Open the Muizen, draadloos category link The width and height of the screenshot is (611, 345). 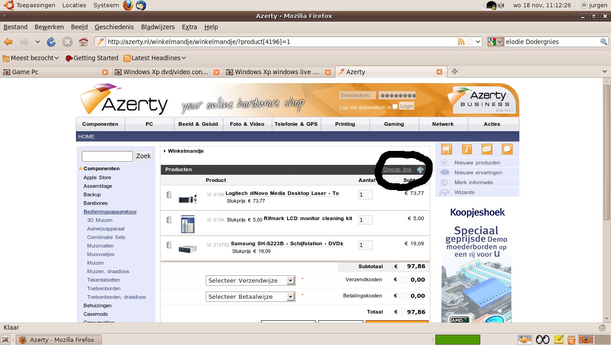108,271
